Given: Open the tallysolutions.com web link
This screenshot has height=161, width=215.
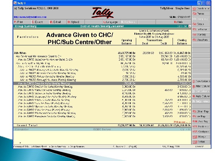Looking at the screenshot, I should point(30,17).
